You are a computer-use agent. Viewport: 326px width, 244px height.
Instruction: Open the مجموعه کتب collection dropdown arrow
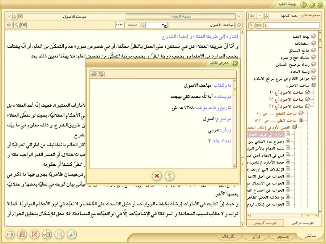click(x=267, y=16)
